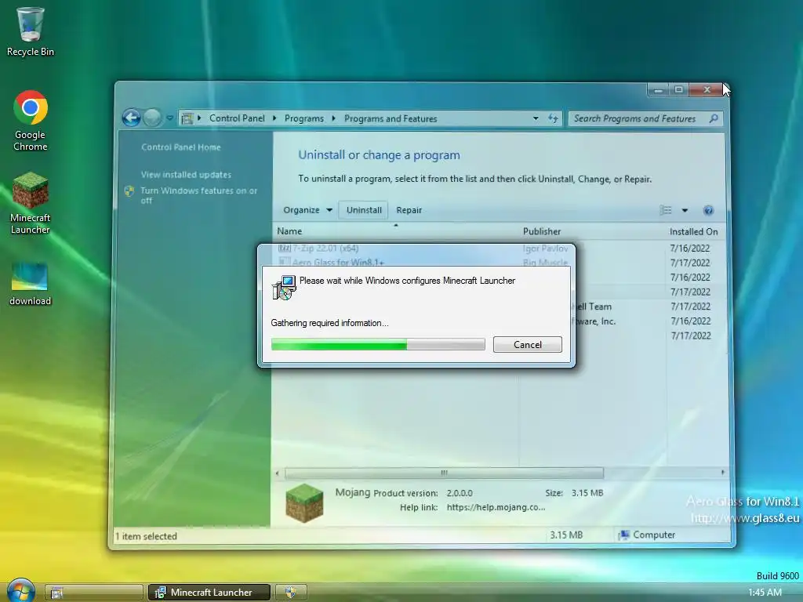The image size is (803, 602).
Task: Click the 2.0.0.0 product version value
Action: 460,493
